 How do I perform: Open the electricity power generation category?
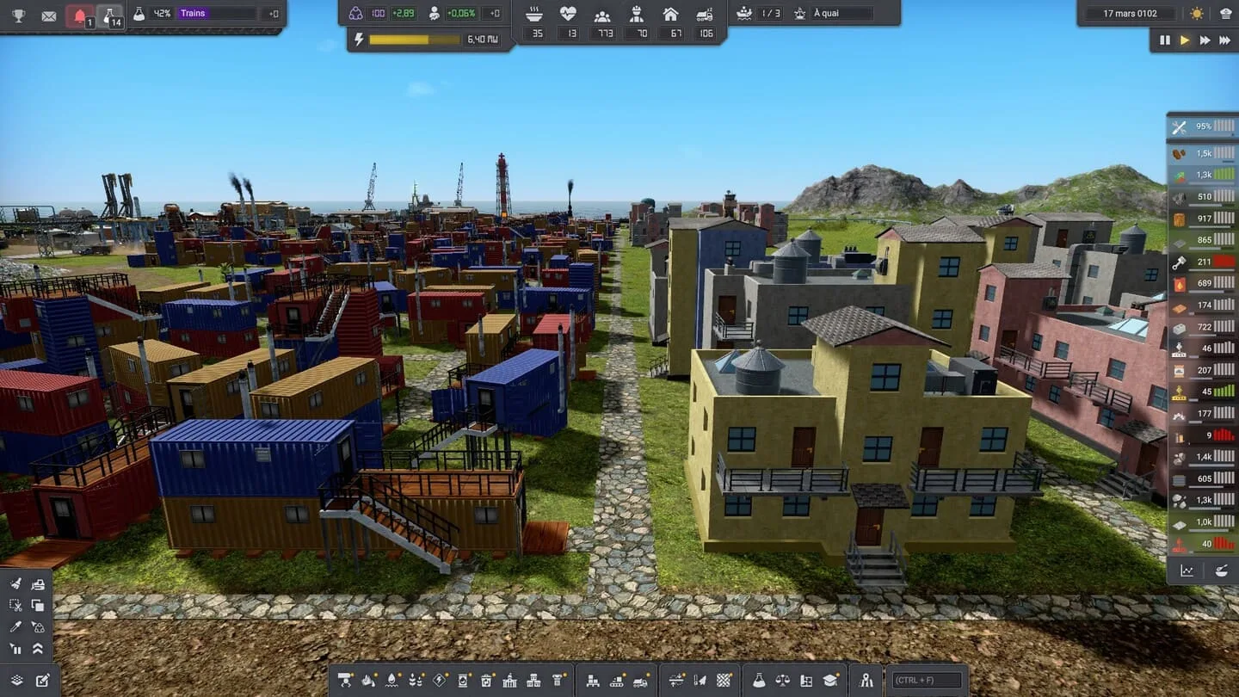pos(440,680)
